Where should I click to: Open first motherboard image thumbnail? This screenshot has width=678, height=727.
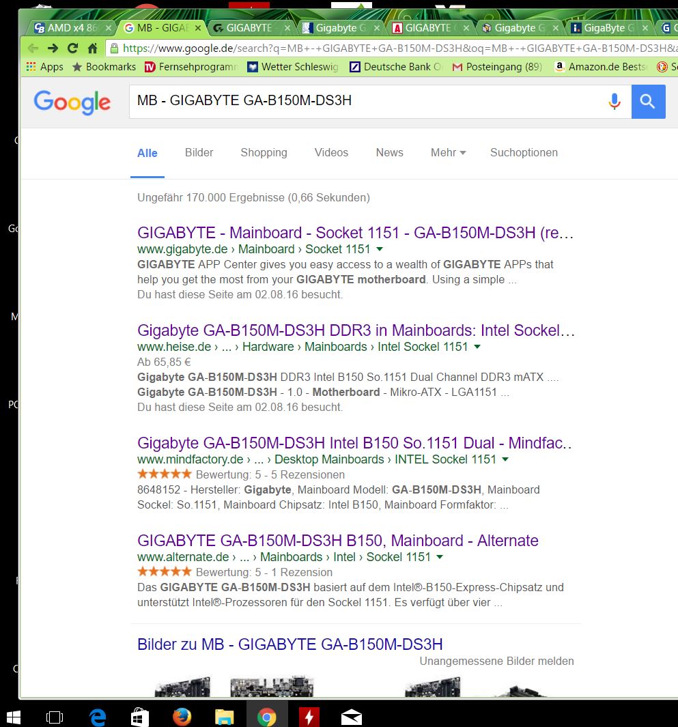tap(183, 687)
